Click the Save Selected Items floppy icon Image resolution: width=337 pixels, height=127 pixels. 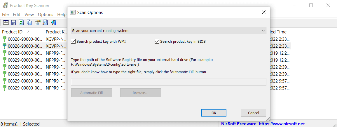13,22
